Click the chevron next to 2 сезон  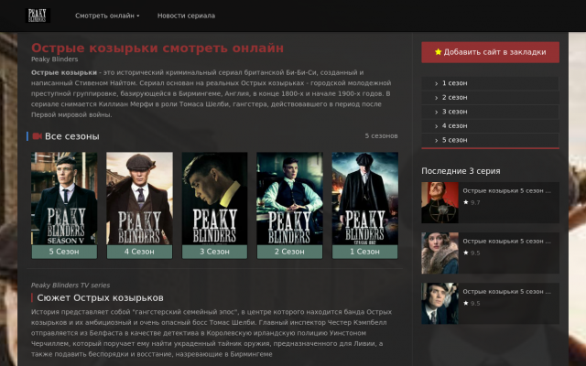click(x=436, y=98)
